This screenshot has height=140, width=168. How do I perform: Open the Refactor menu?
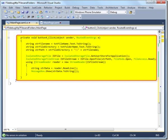point(48,8)
